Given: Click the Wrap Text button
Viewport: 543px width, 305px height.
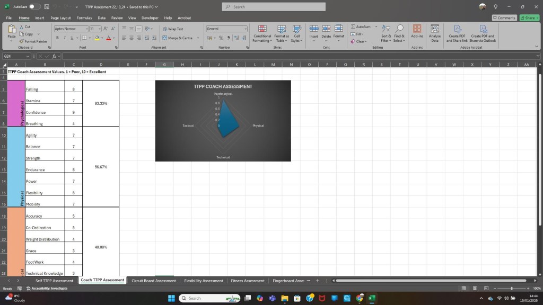Looking at the screenshot, I should click(x=173, y=29).
